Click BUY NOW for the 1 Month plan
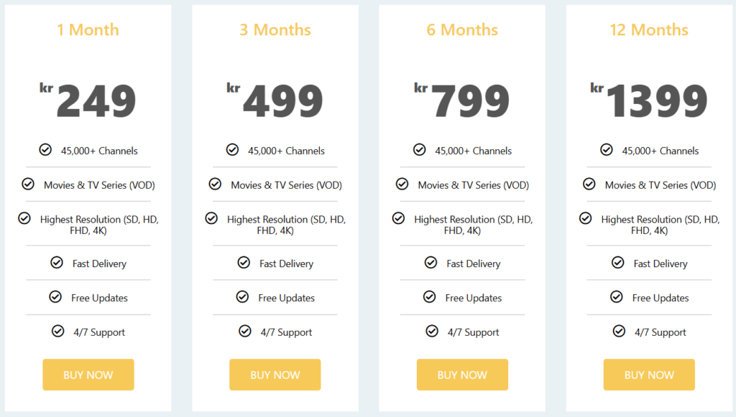The width and height of the screenshot is (736, 417). pos(88,375)
